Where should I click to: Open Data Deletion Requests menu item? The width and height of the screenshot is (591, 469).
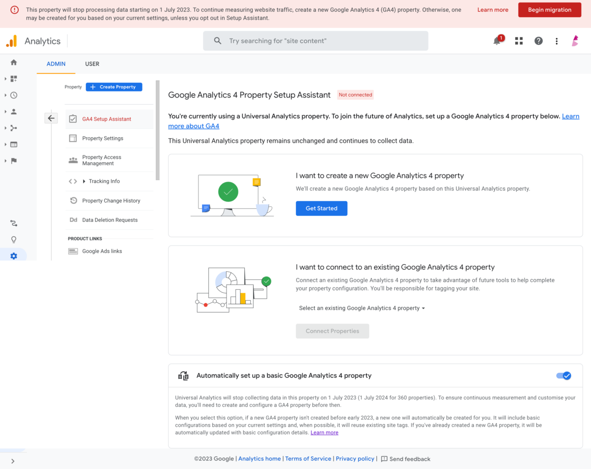click(x=109, y=220)
